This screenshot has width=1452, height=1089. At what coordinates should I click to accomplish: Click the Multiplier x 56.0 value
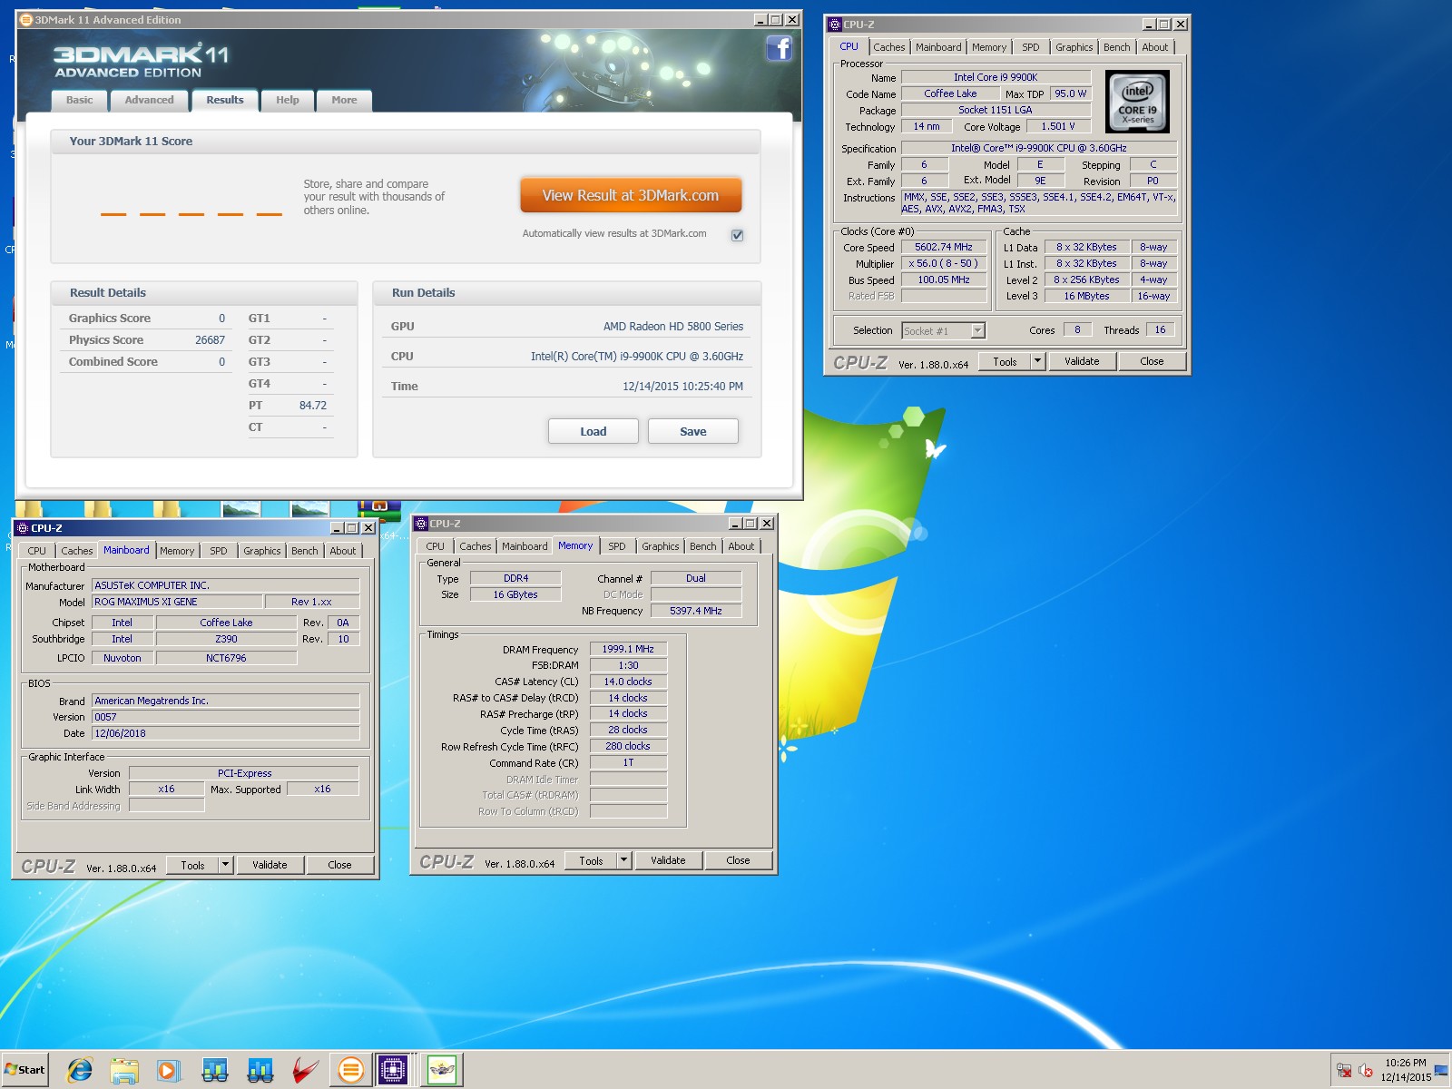click(x=943, y=263)
